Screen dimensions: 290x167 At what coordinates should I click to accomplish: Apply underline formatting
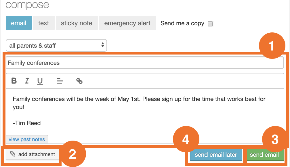(x=40, y=81)
